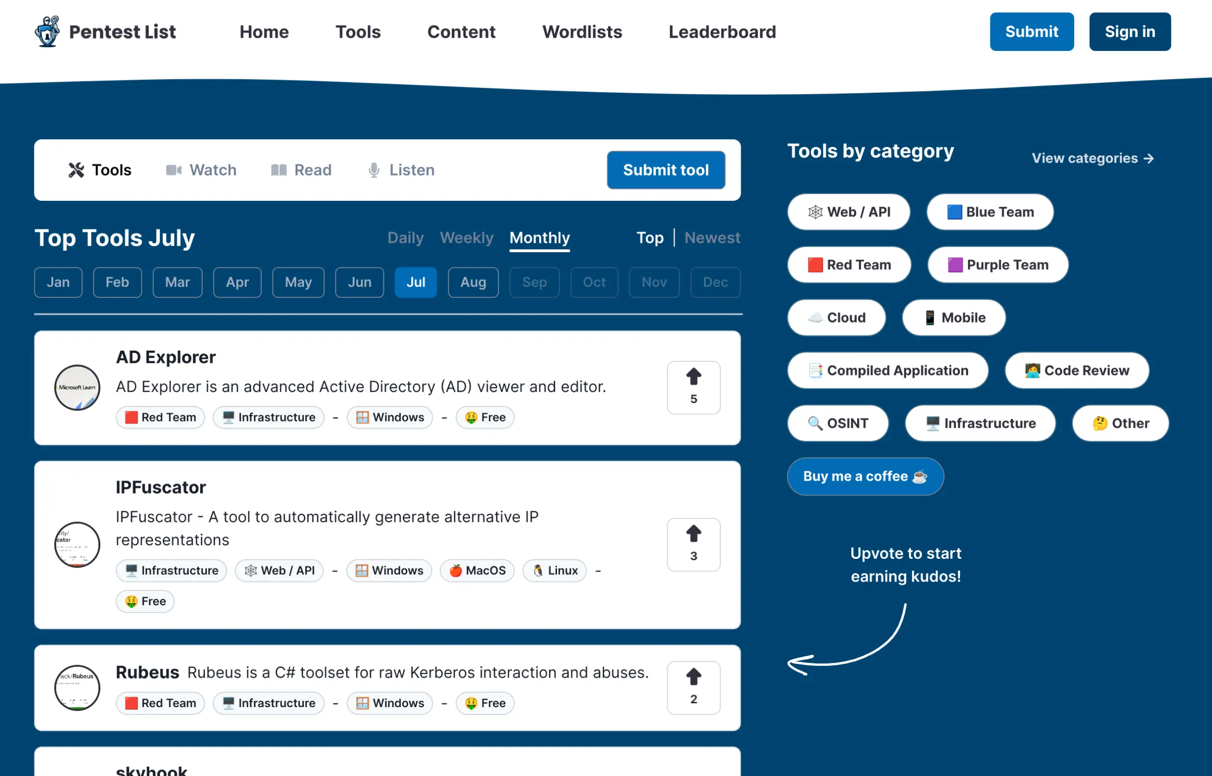This screenshot has height=776, width=1212.
Task: Select the Monthly time filter
Action: (539, 238)
